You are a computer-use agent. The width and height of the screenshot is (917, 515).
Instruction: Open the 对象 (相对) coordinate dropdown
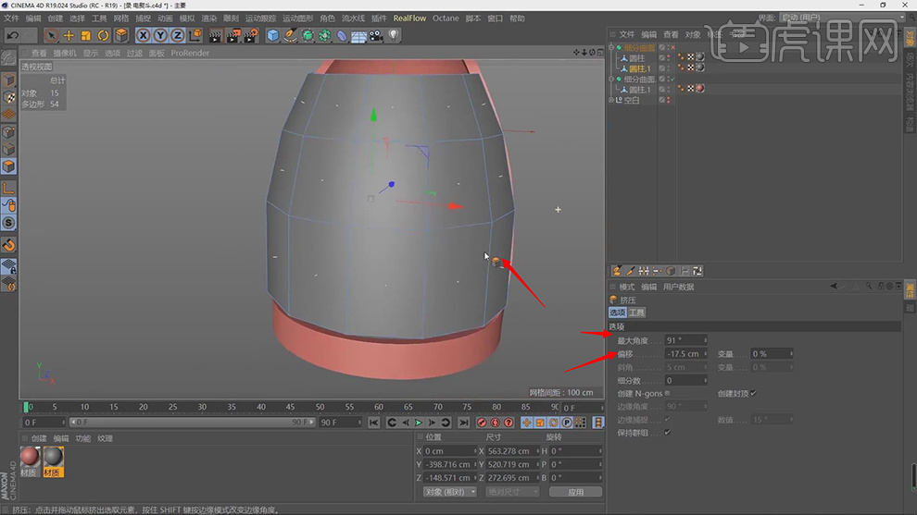pos(449,492)
